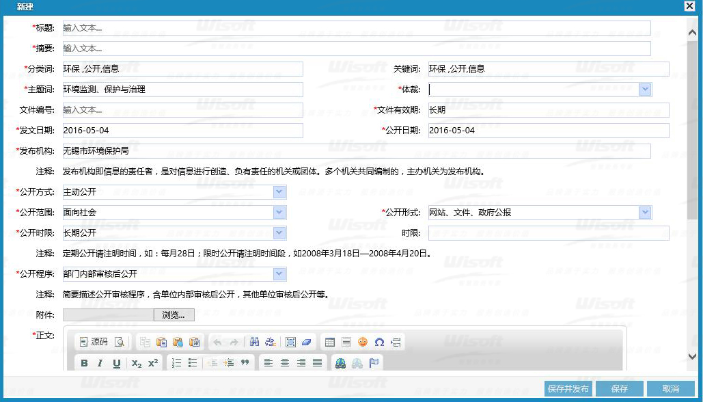Click the 浏览... attachment button

point(174,315)
